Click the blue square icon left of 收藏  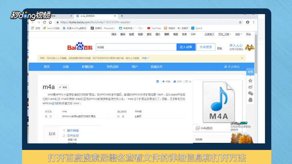pos(158,81)
